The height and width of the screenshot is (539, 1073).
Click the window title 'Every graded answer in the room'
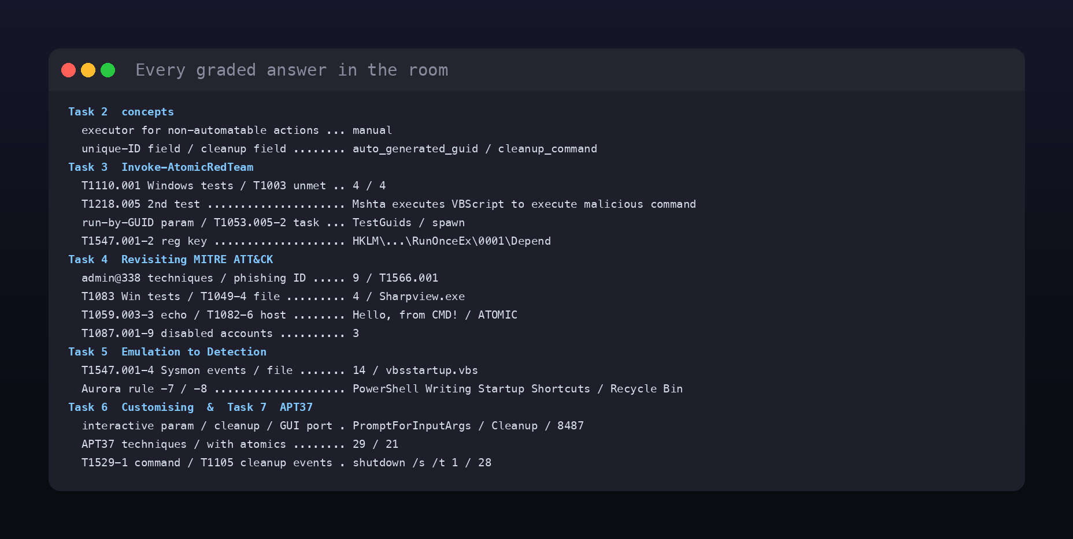click(x=291, y=70)
